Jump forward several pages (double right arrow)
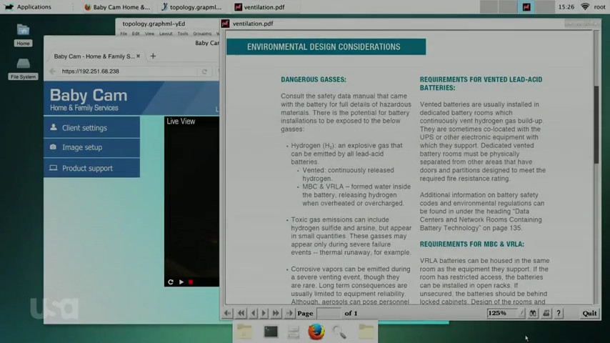The width and height of the screenshot is (610, 343). point(276,313)
